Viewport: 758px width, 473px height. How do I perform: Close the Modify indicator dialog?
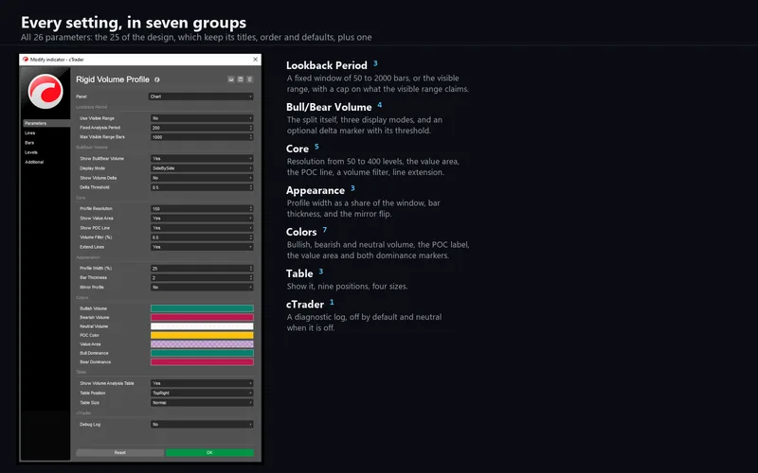255,60
